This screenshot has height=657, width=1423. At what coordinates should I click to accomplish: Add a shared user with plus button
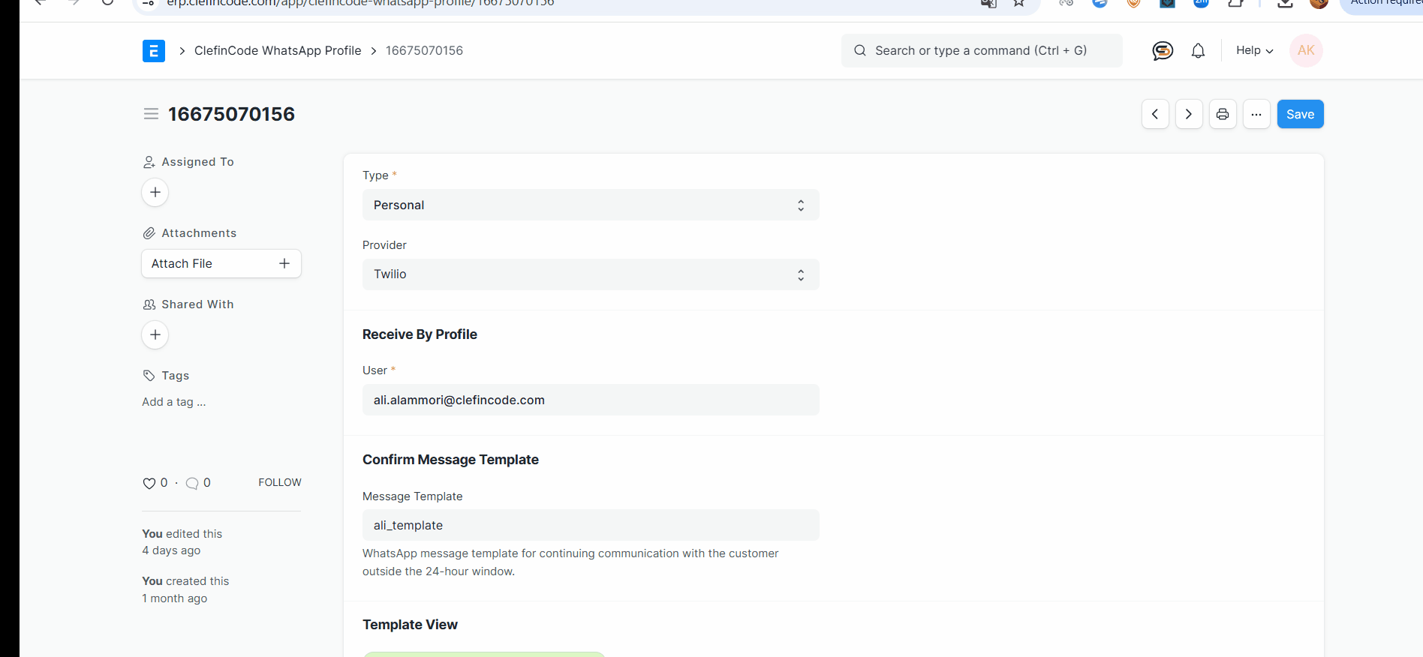(155, 335)
